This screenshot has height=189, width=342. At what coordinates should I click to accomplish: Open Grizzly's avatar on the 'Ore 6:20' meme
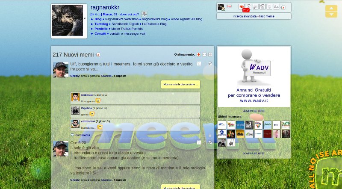(61, 149)
